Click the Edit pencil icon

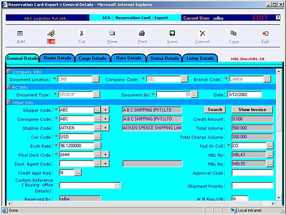pos(51,33)
